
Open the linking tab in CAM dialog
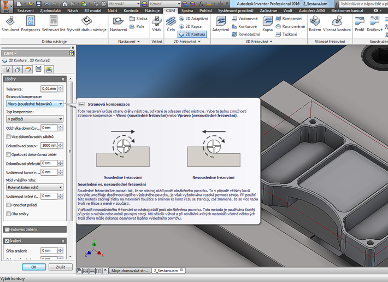point(49,70)
